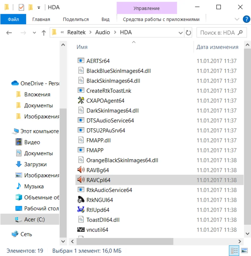Click the CXAPOAgent64 application icon
Screen dimensions: 251x256
click(81, 100)
